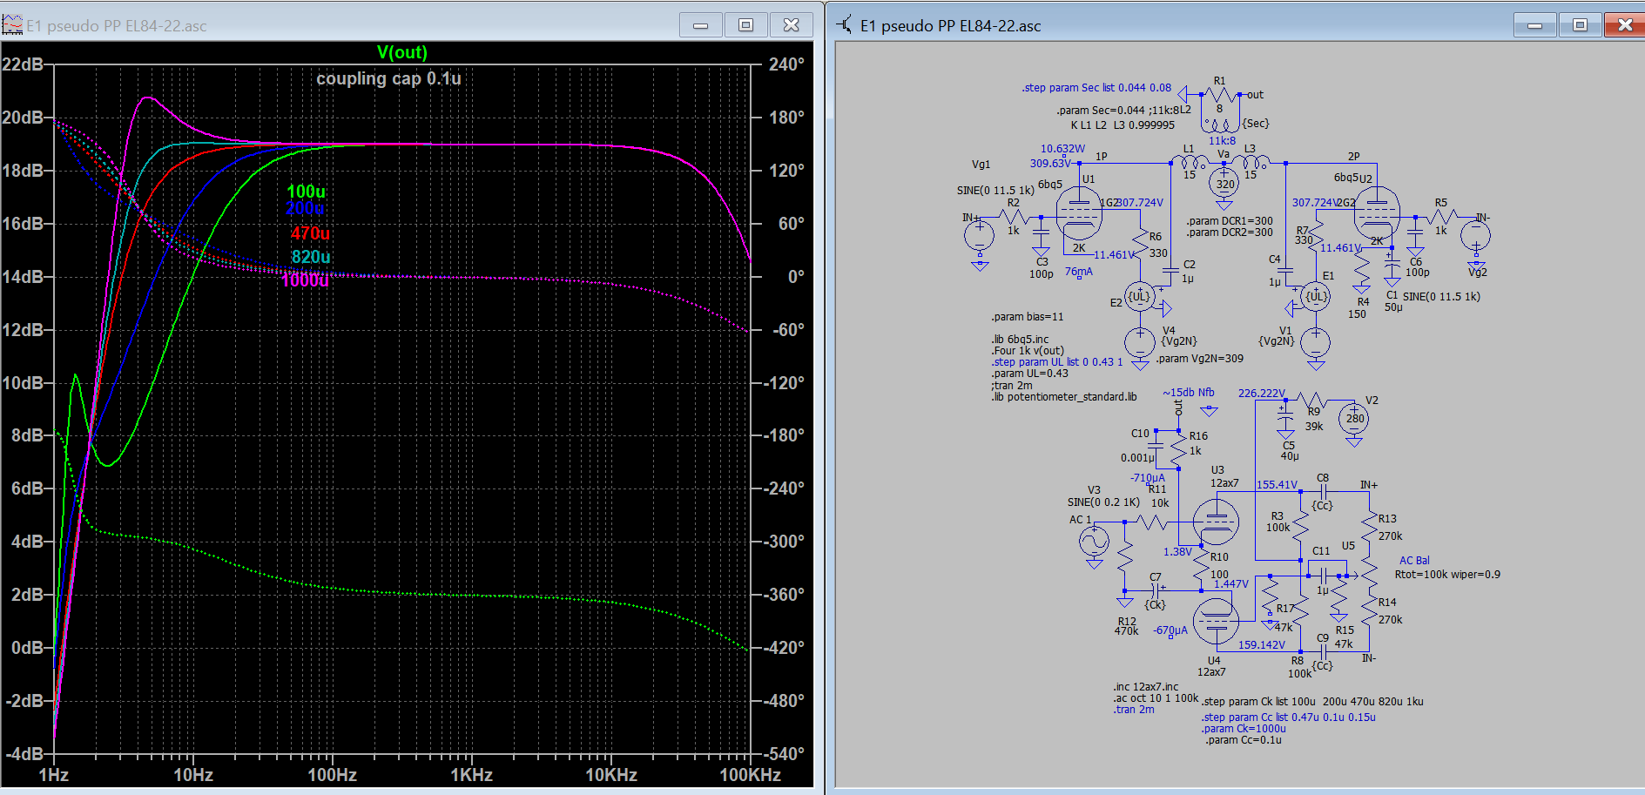Select the Vg1 input sine source
Image resolution: width=1645 pixels, height=795 pixels.
(x=980, y=235)
